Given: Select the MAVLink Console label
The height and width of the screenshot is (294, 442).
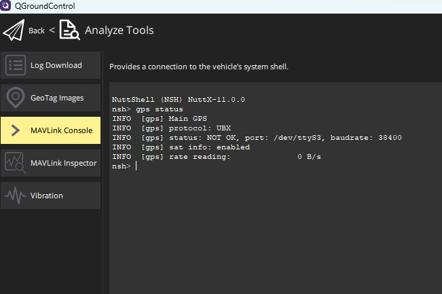Looking at the screenshot, I should pyautogui.click(x=61, y=130).
